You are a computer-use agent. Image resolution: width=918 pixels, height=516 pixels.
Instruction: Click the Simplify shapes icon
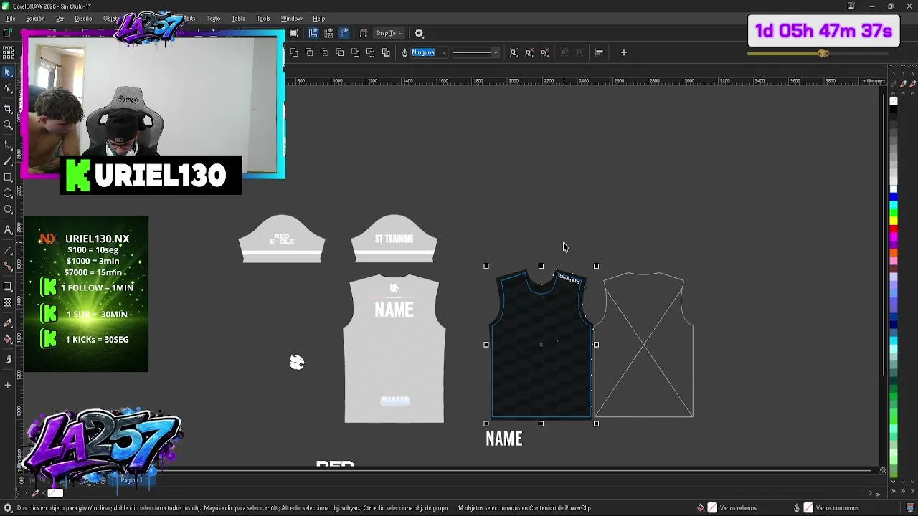pos(340,52)
